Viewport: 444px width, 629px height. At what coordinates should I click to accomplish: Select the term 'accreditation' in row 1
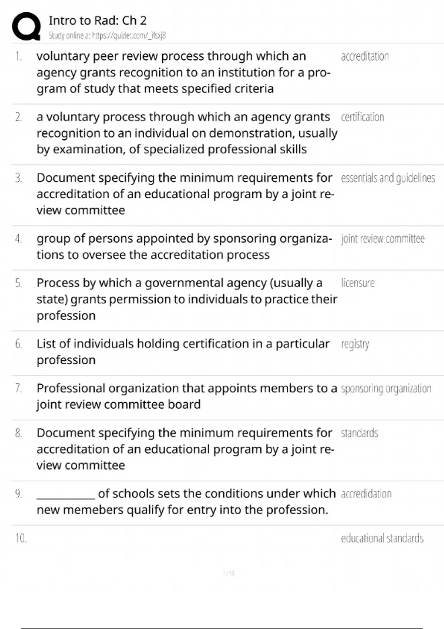(x=364, y=57)
